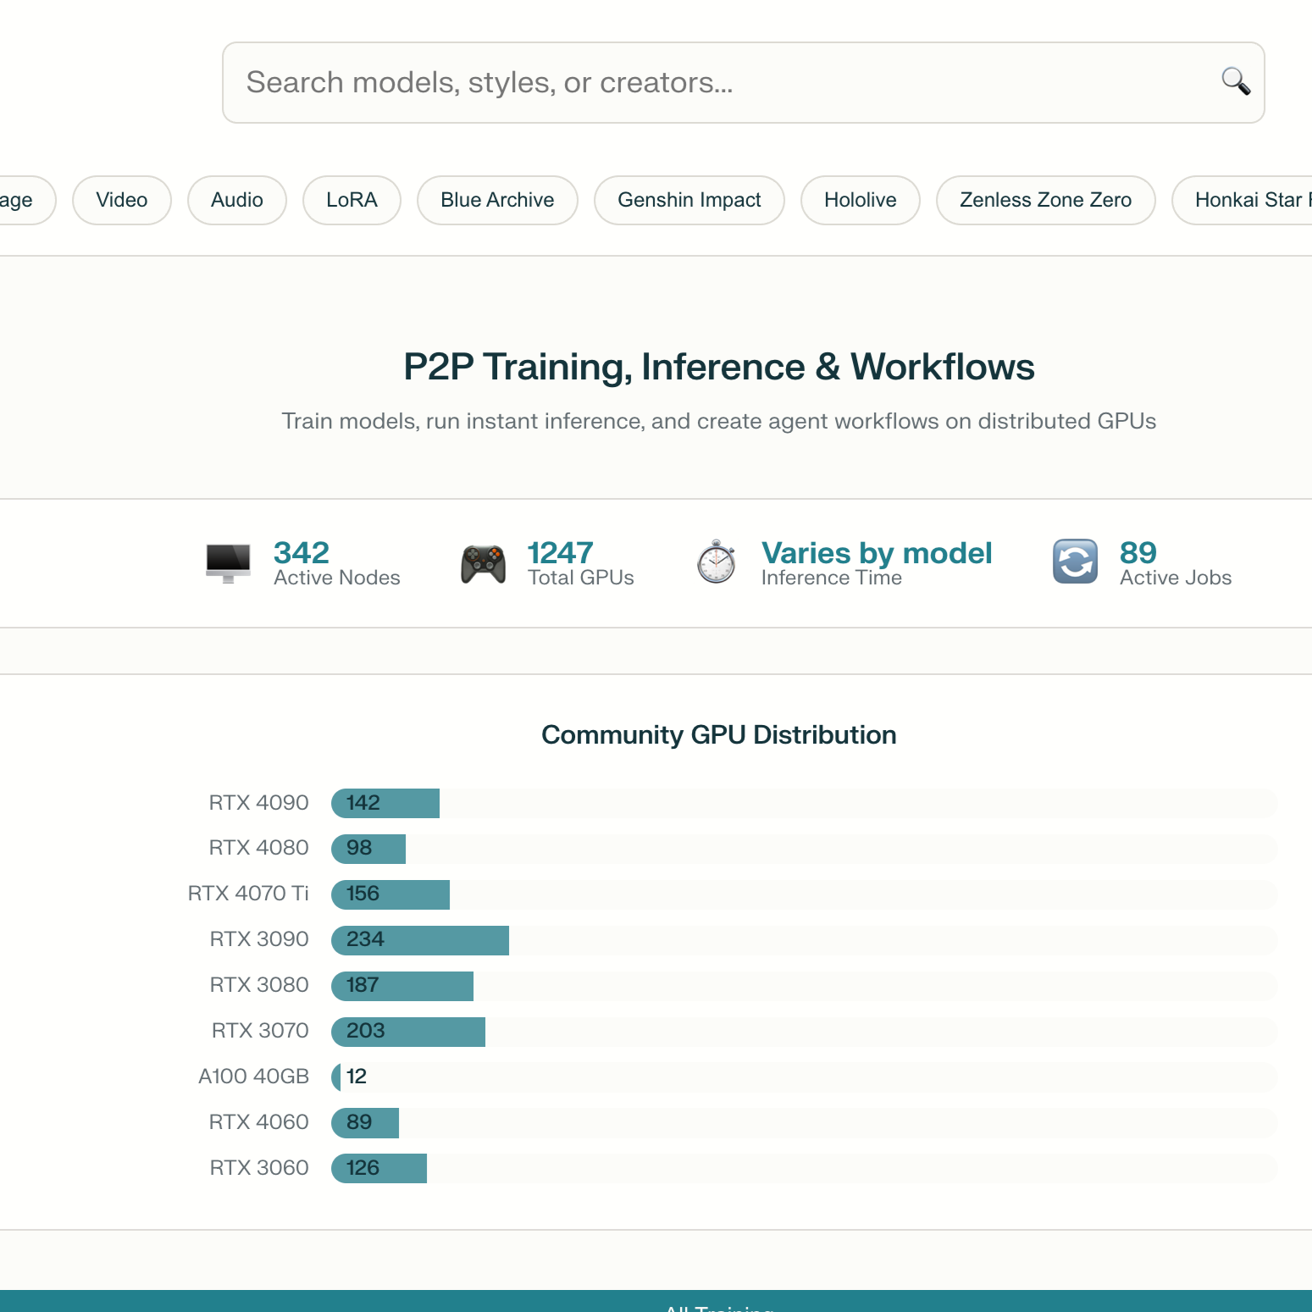Click the 'Inference Time' label

[x=832, y=578]
